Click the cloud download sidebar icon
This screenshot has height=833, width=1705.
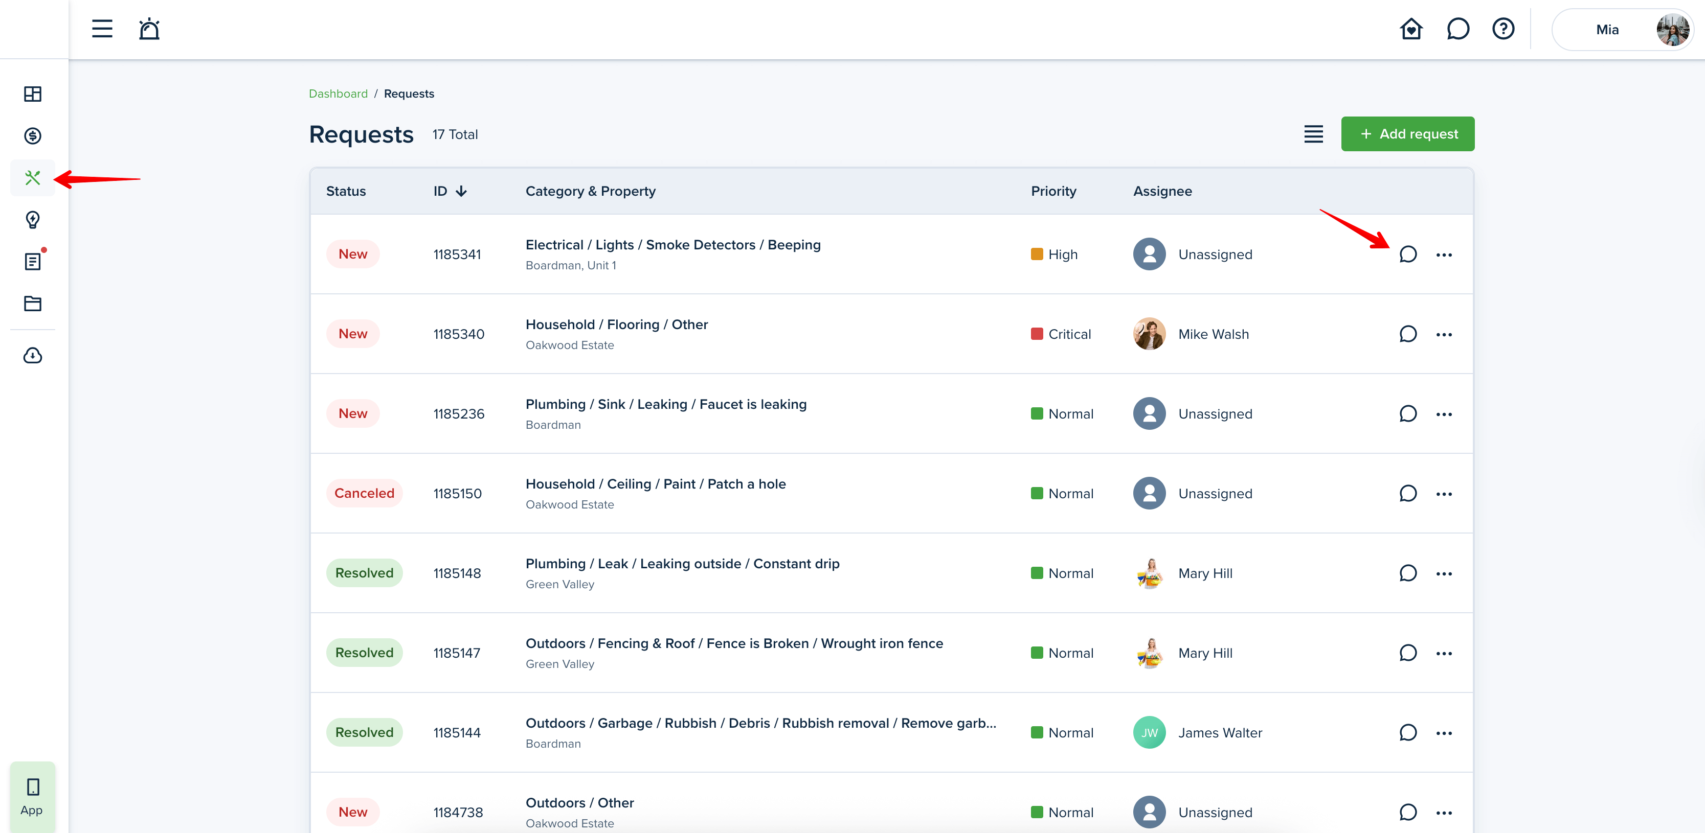click(32, 356)
